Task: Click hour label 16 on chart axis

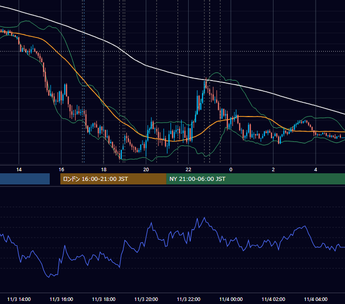Action: [61, 170]
